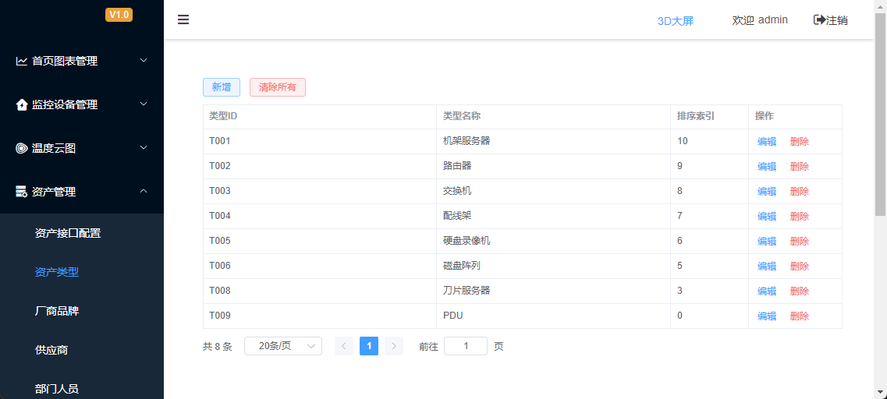
Task: Collapse the 资产管理 menu chevron
Action: pos(144,191)
